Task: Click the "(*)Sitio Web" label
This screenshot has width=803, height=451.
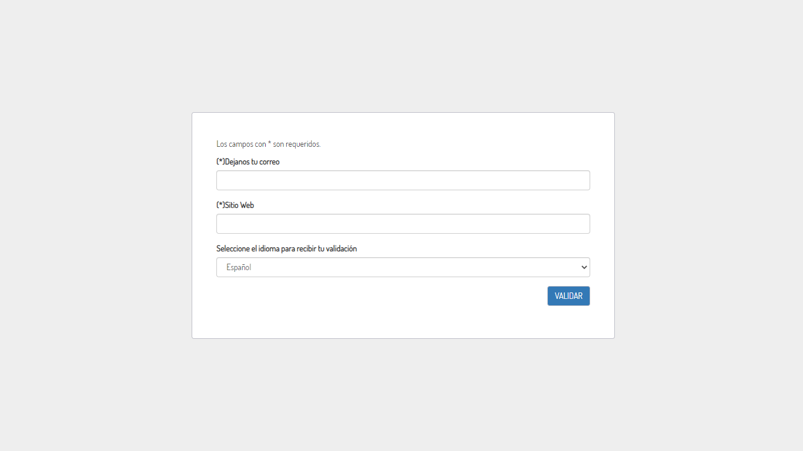Action: pyautogui.click(x=235, y=205)
